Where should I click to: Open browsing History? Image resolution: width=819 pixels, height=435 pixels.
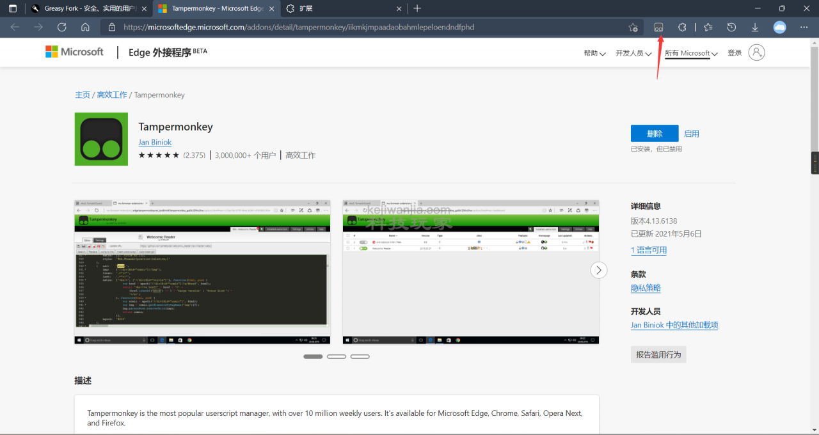pyautogui.click(x=732, y=28)
